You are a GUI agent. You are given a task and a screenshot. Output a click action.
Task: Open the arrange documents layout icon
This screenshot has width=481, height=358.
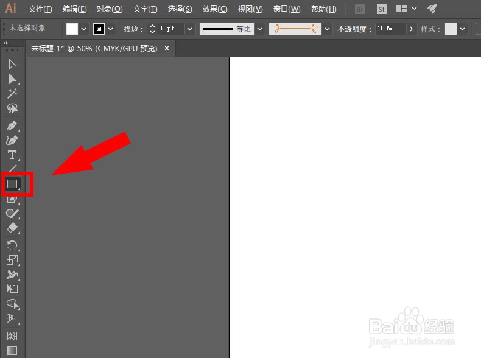click(x=401, y=9)
